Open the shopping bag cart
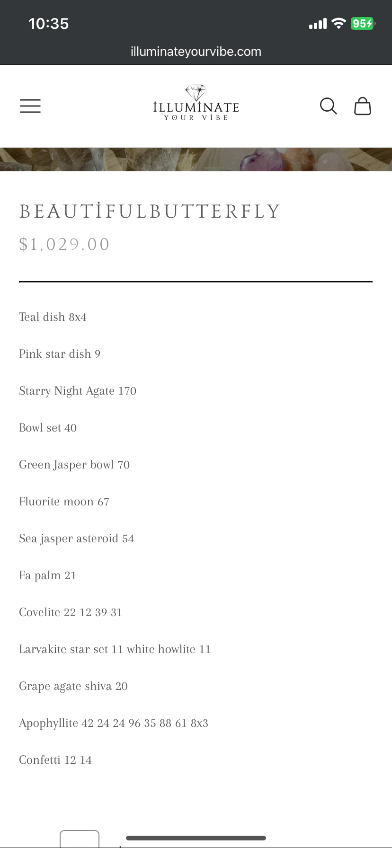 click(x=363, y=106)
